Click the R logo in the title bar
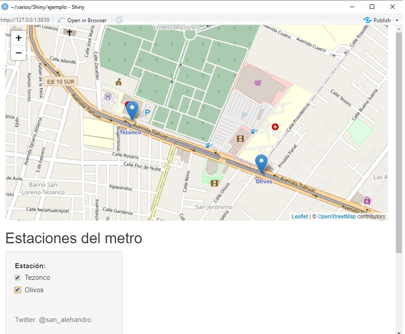This screenshot has width=405, height=334. [x=5, y=7]
